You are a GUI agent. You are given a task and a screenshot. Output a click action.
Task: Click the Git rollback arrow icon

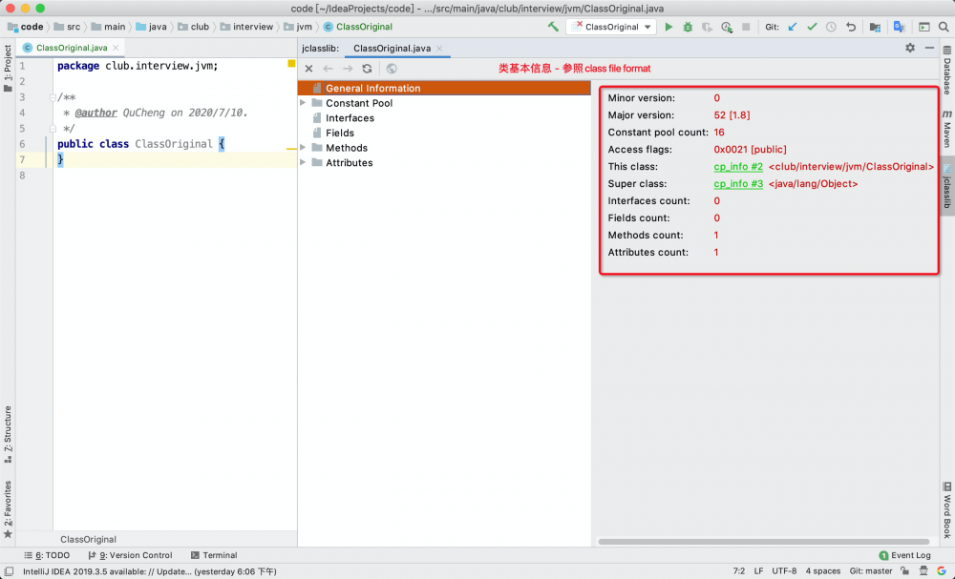point(851,27)
